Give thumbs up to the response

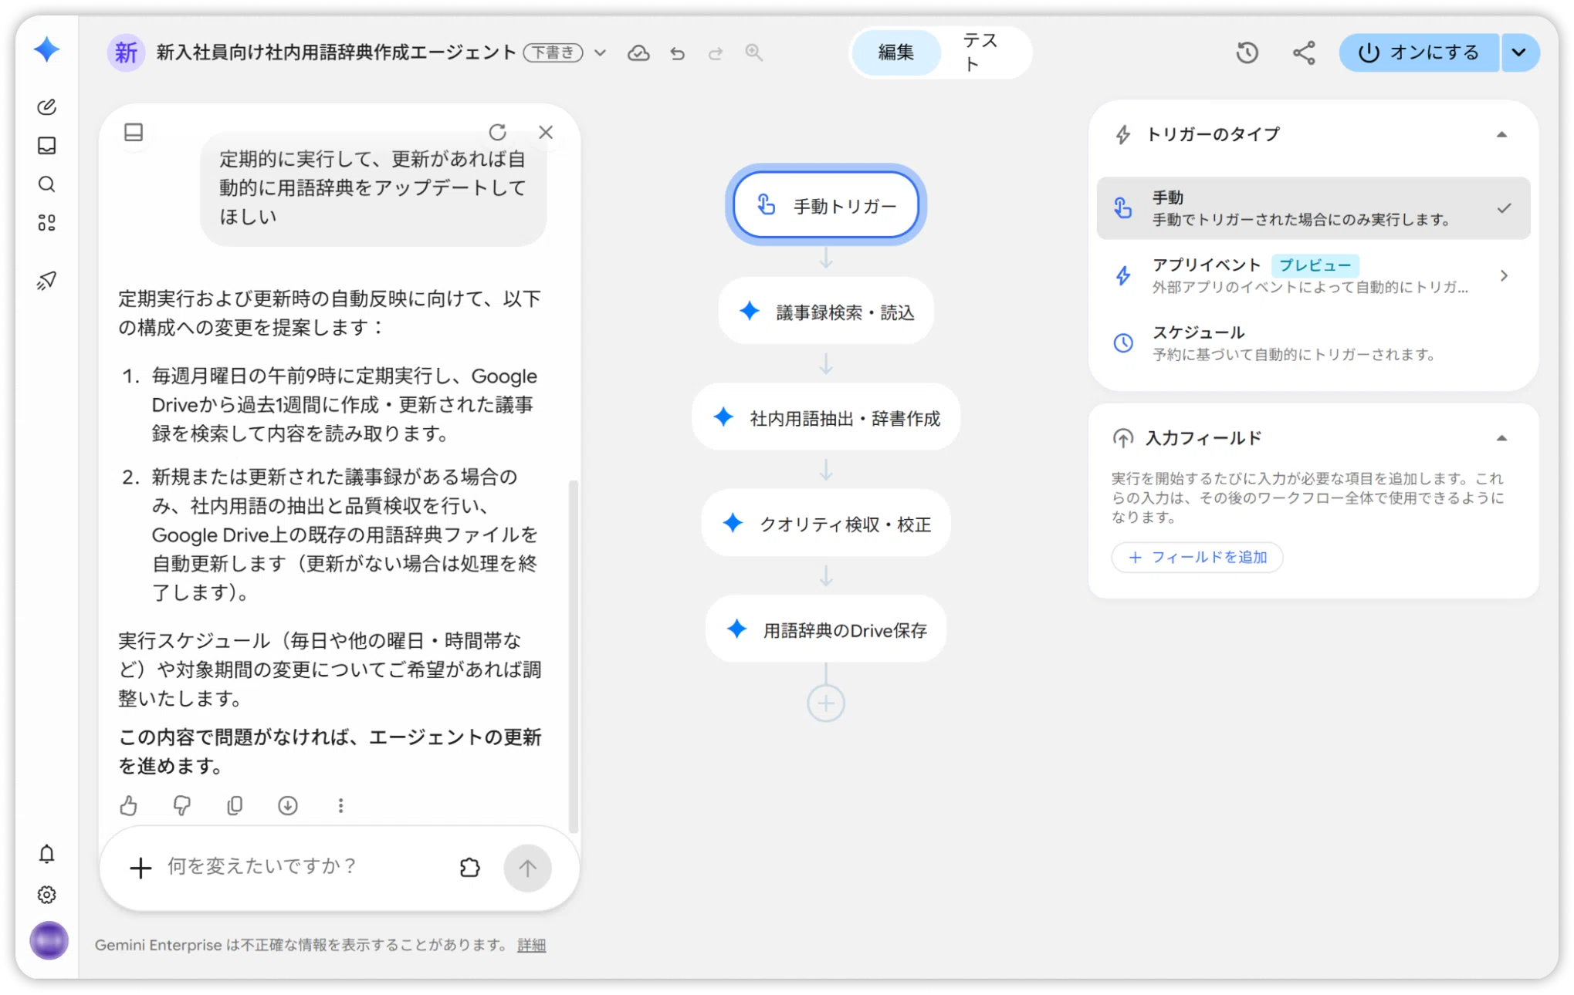(x=129, y=805)
